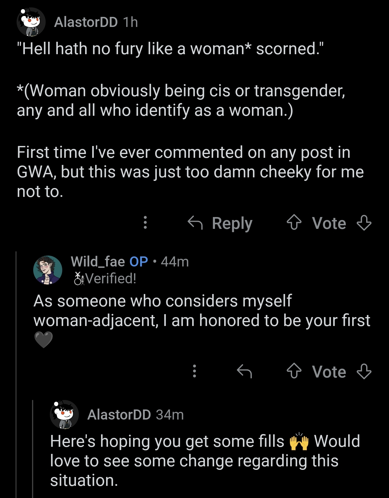The image size is (389, 498).
Task: Click the flair emoji icon beside Verified!
Action: [79, 278]
